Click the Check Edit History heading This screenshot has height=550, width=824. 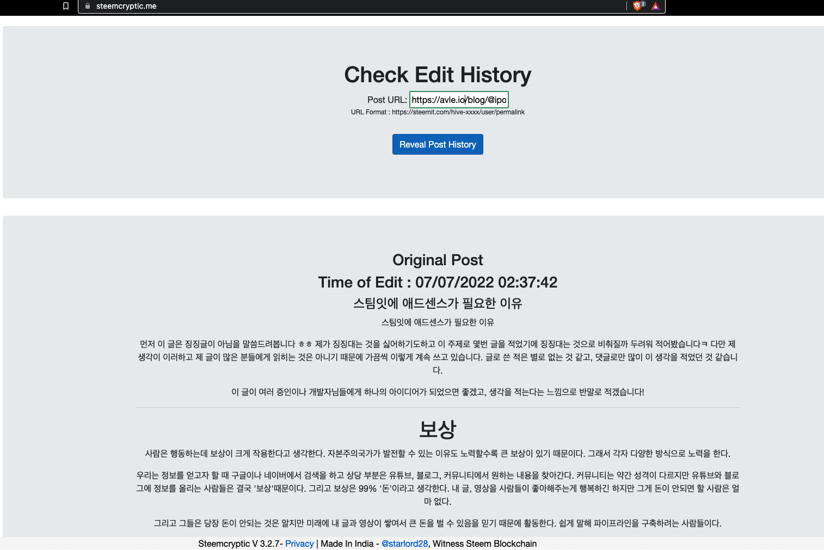pyautogui.click(x=438, y=75)
